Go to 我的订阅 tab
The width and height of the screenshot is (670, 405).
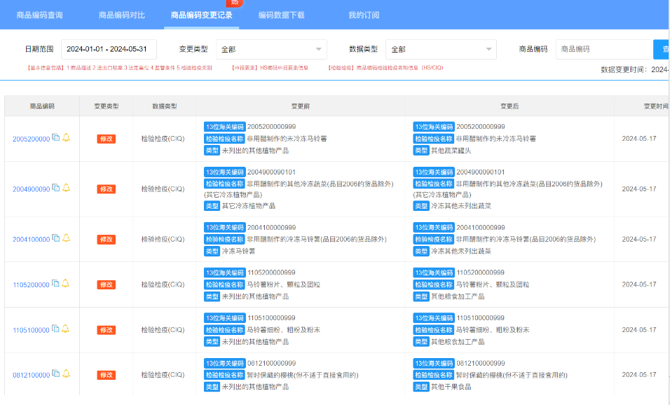[364, 15]
